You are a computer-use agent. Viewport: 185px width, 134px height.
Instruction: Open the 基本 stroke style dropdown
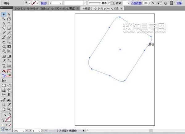109,3
